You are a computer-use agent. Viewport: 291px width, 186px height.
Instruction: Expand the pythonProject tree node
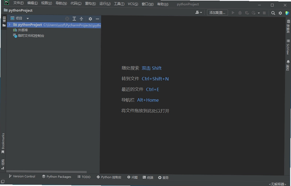9,25
